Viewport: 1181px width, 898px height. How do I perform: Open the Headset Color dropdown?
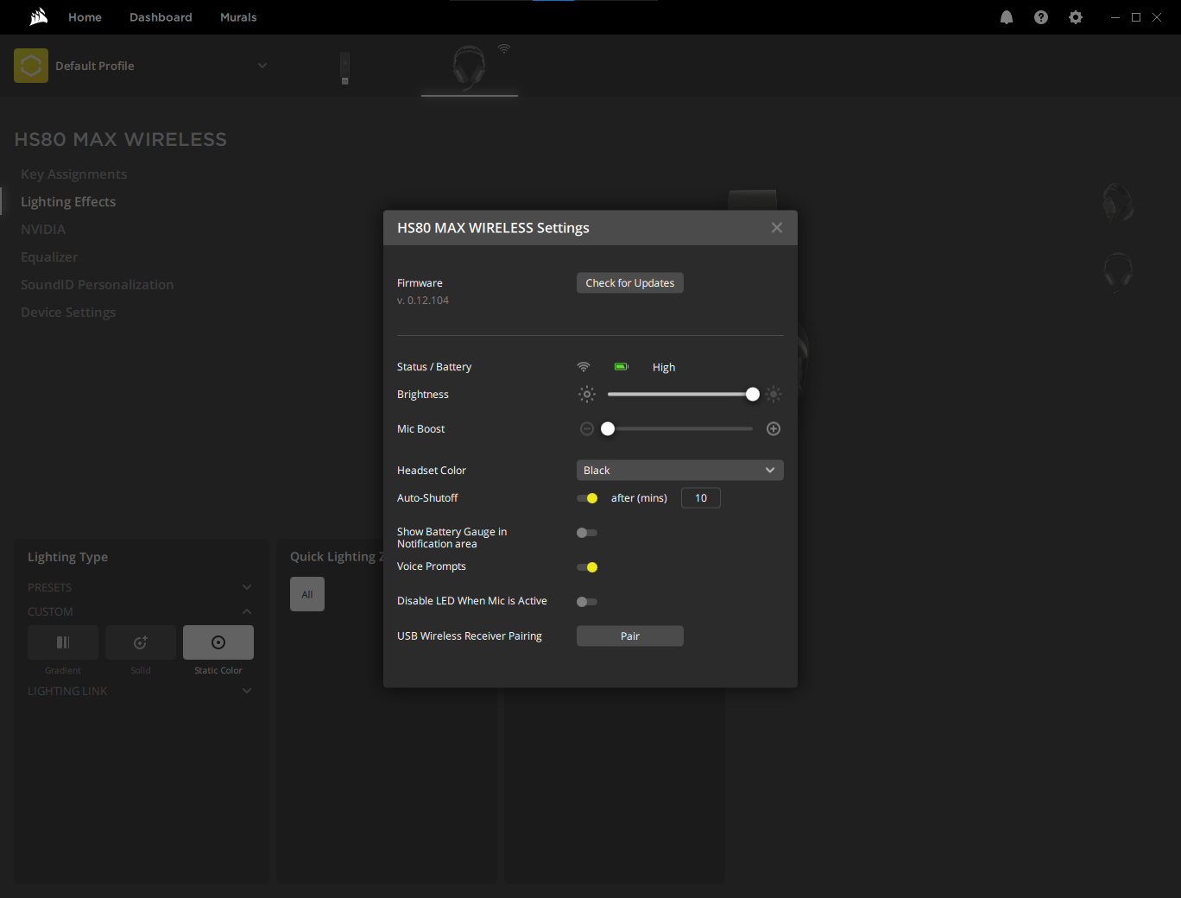click(x=679, y=471)
